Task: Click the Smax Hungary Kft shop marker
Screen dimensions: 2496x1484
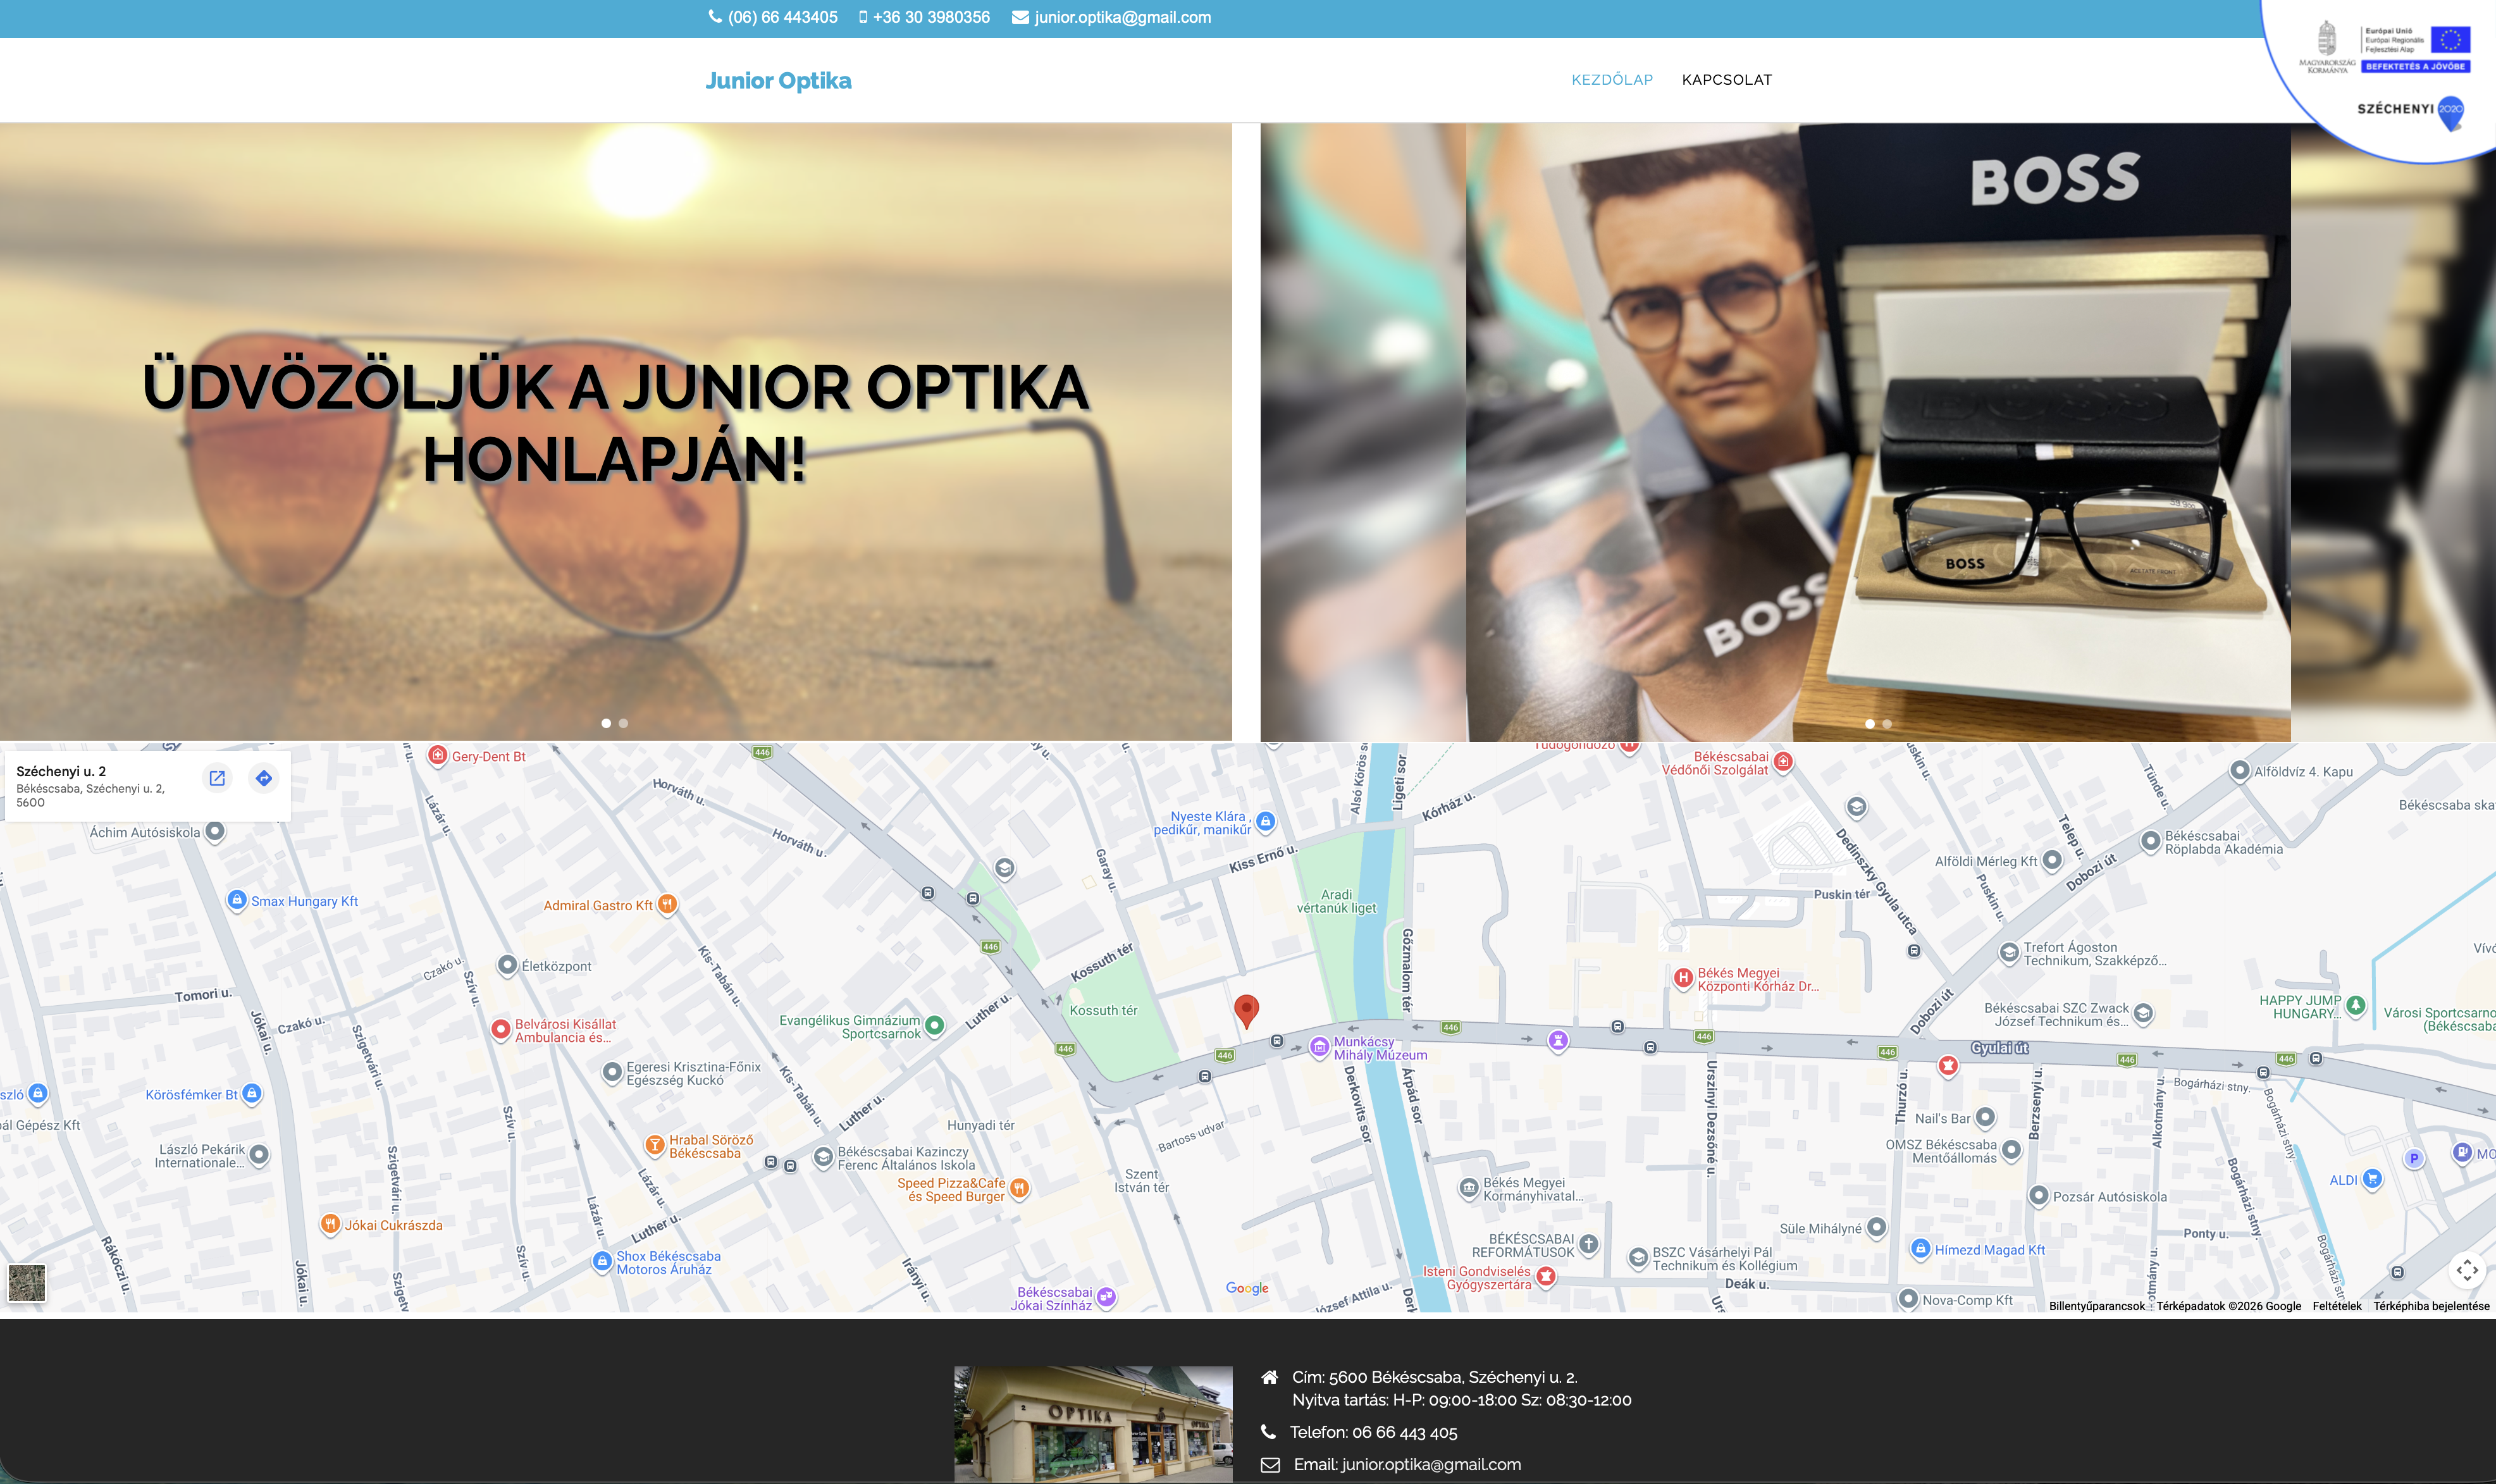Action: tap(237, 900)
